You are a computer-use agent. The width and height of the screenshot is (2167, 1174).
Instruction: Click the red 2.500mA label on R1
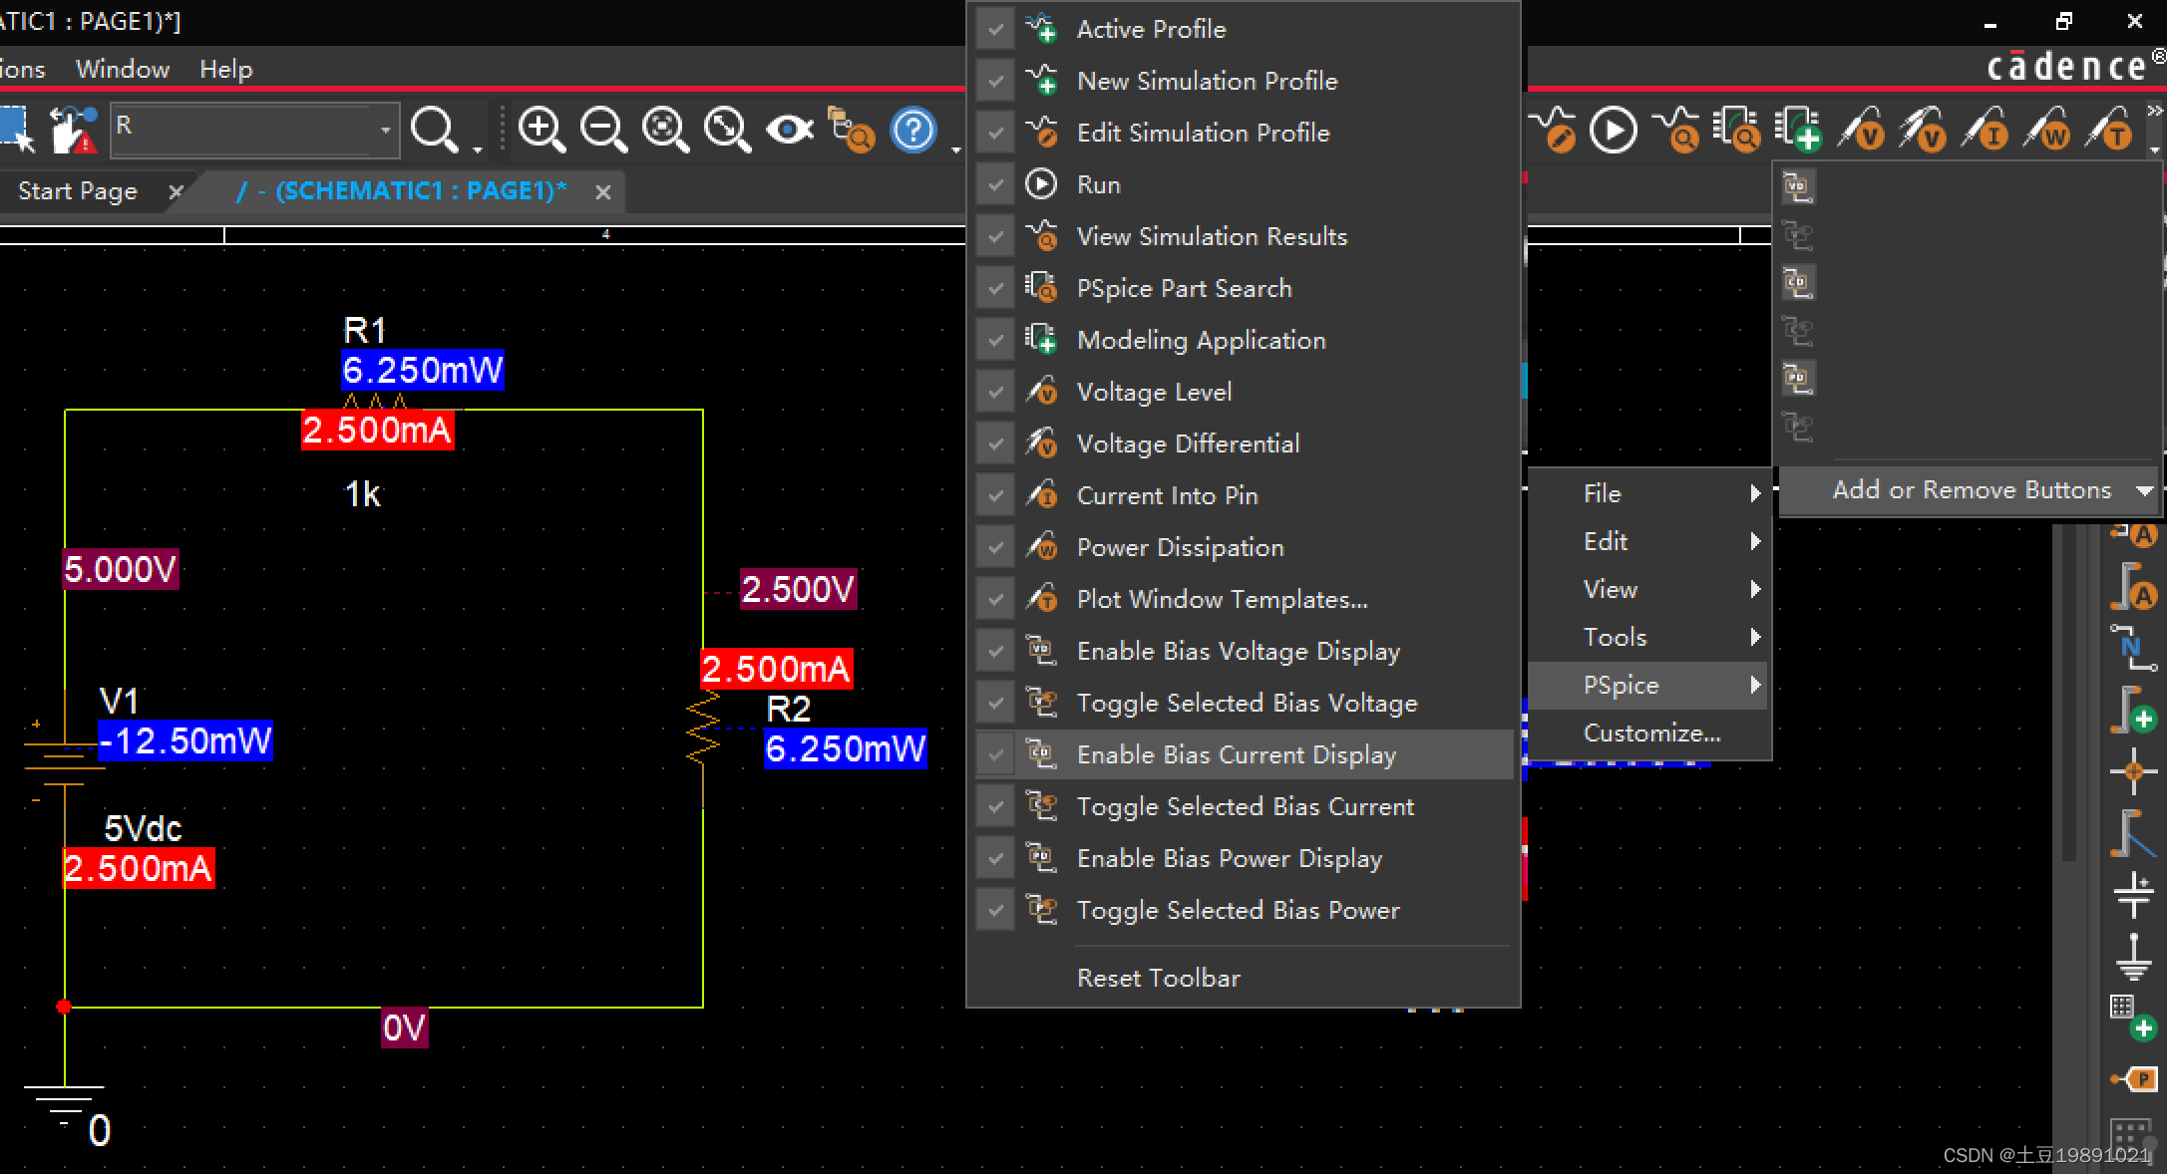[377, 431]
